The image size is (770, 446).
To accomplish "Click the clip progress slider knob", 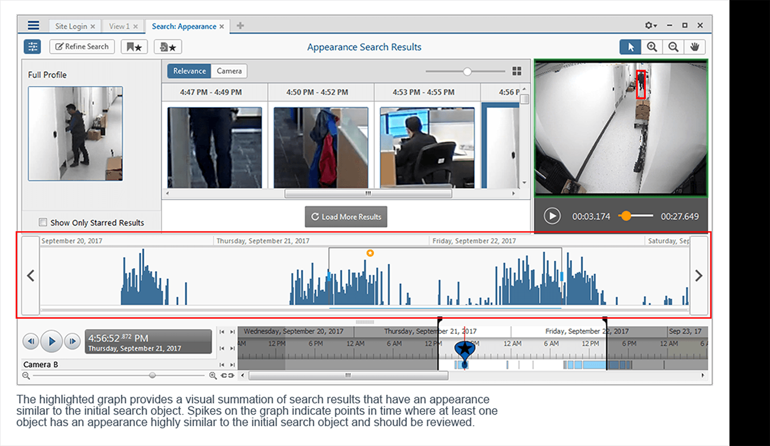I will (625, 216).
